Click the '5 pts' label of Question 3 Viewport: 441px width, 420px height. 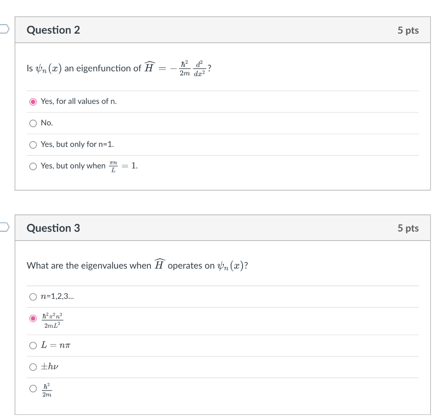[408, 228]
